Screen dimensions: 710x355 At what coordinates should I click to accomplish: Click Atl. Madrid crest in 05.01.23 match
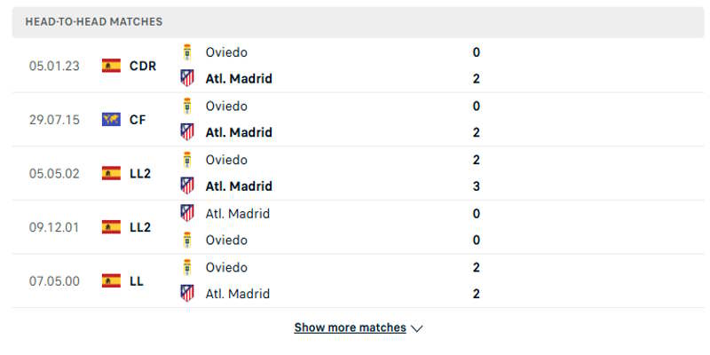[187, 78]
